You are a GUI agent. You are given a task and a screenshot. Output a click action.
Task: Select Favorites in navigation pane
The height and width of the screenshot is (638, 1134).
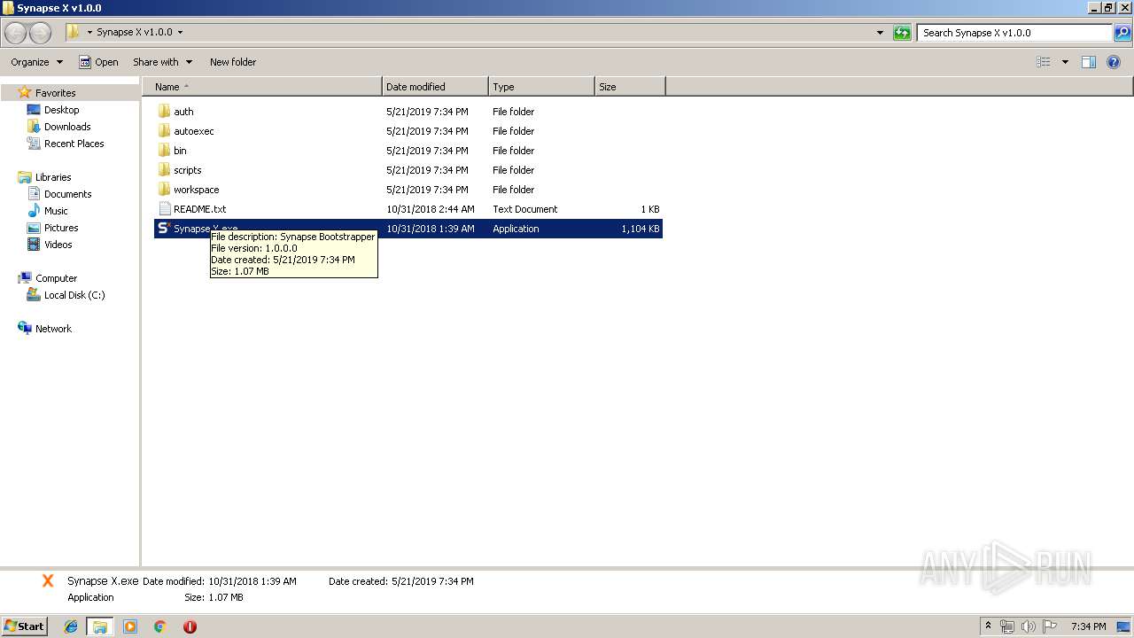pos(55,93)
